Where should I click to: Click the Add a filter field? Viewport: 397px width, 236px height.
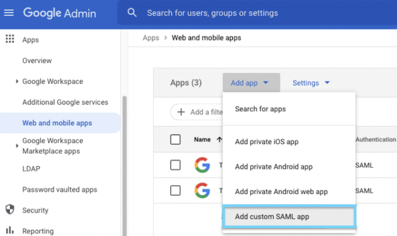tap(196, 112)
